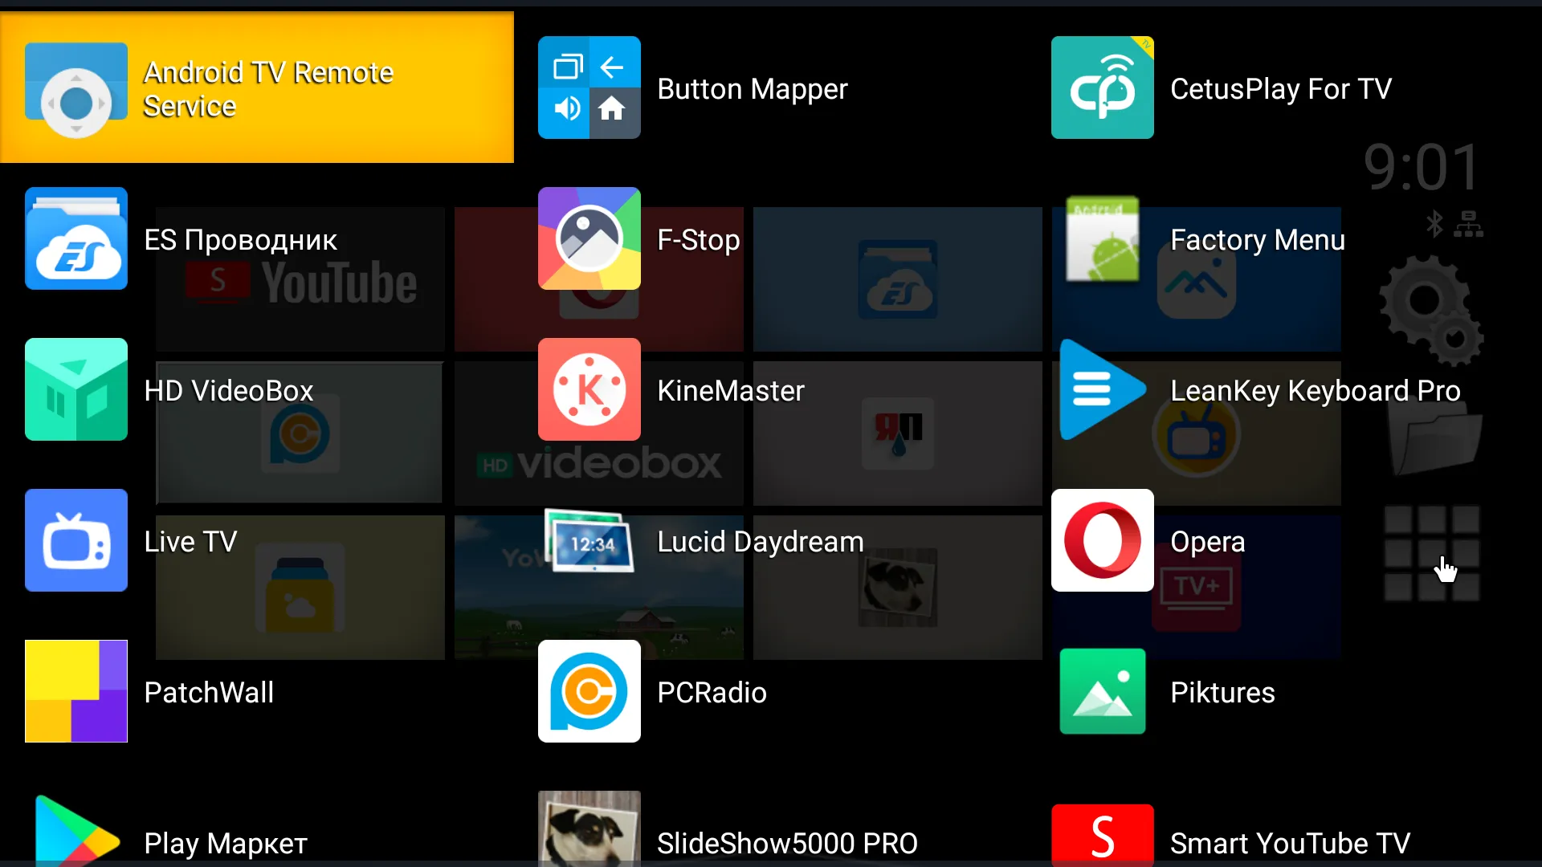
Task: Click the 'F-Stop' label
Action: [699, 240]
